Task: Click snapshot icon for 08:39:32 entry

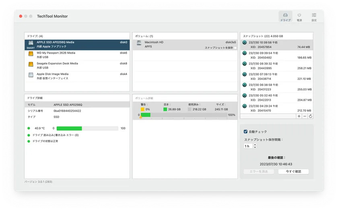Action: (245, 64)
